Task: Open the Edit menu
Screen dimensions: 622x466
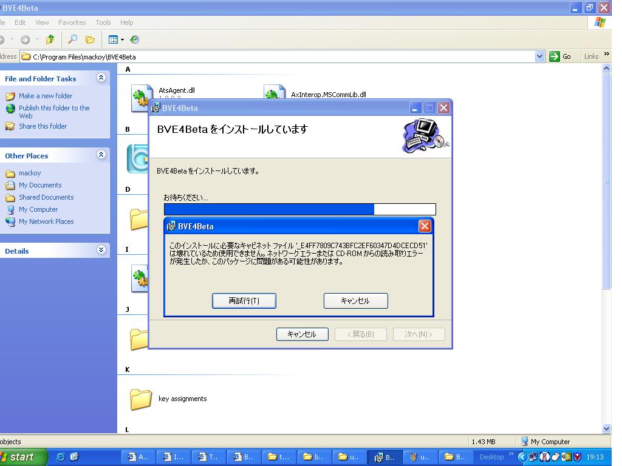Action: point(20,22)
